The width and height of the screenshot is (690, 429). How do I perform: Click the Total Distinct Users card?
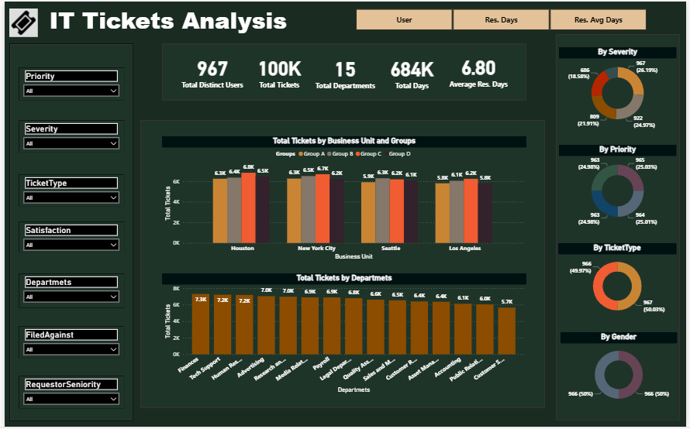click(212, 74)
